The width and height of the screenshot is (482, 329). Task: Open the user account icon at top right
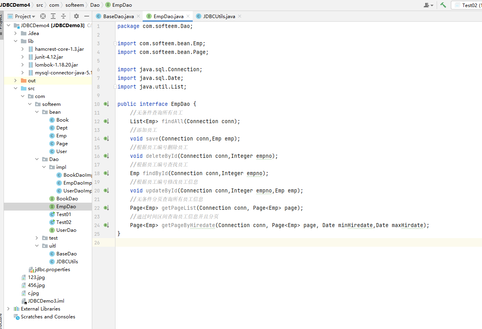click(428, 5)
